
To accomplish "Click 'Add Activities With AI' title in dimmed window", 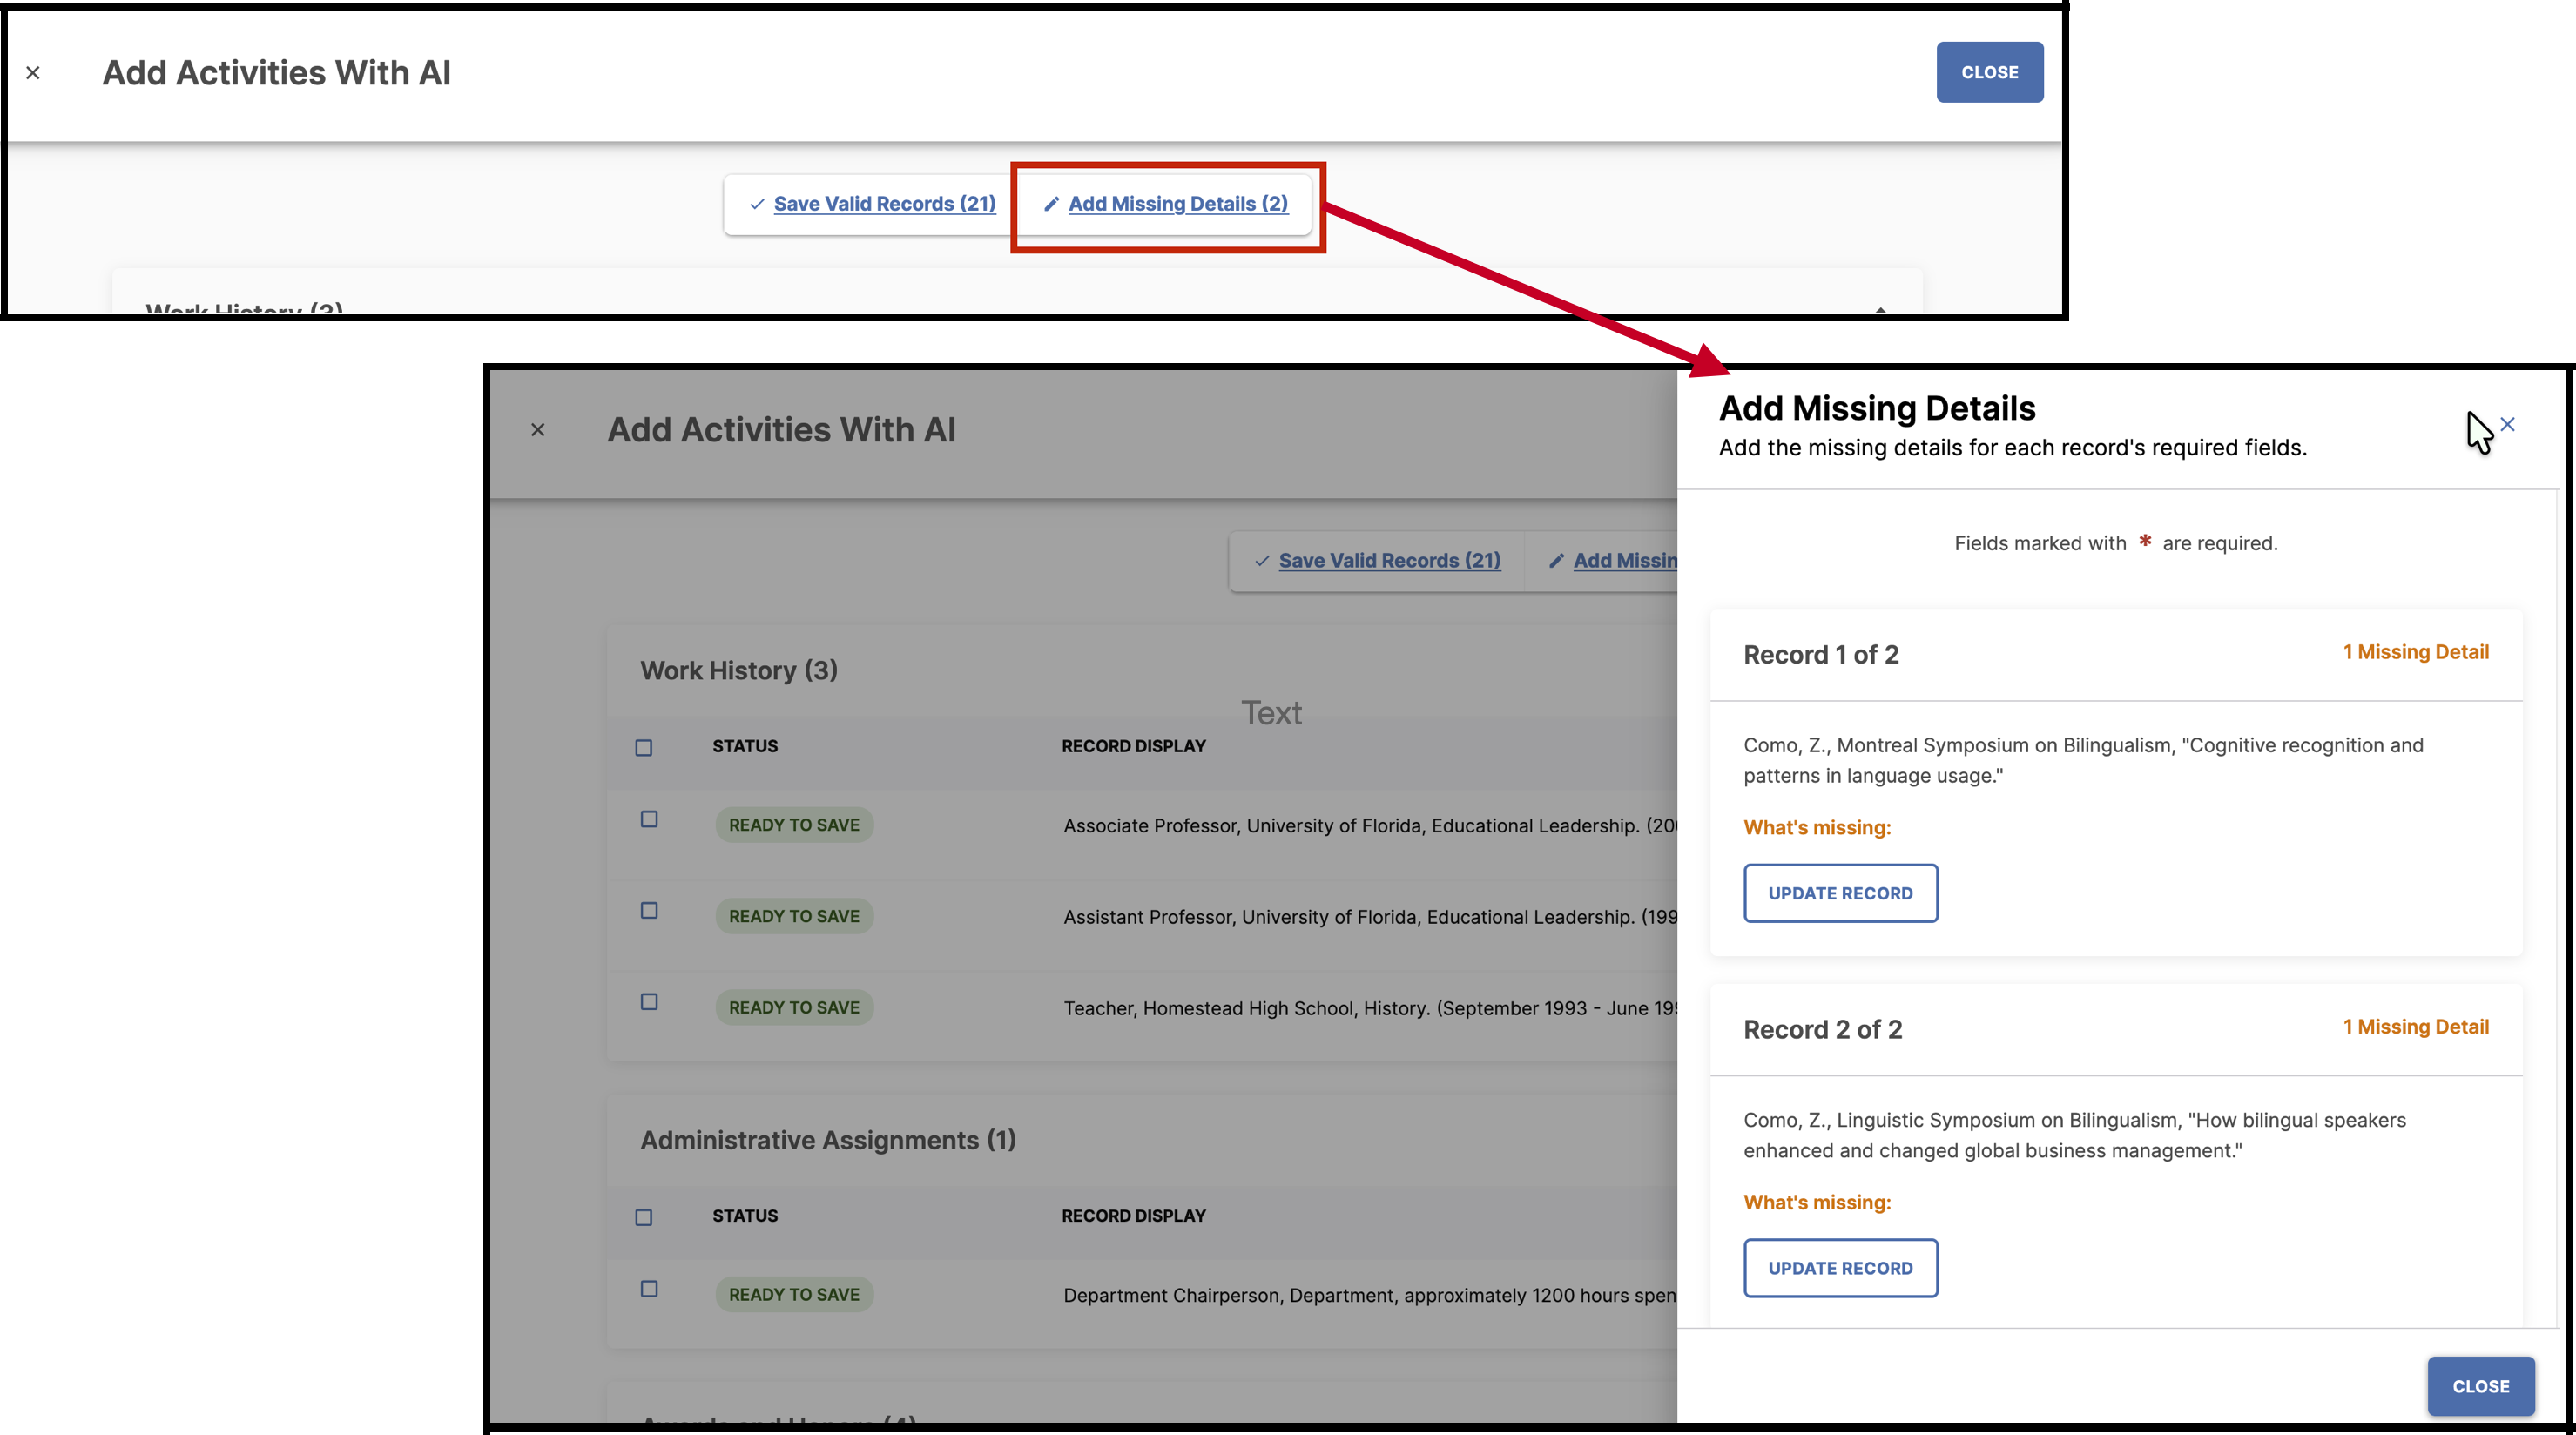I will (x=782, y=430).
